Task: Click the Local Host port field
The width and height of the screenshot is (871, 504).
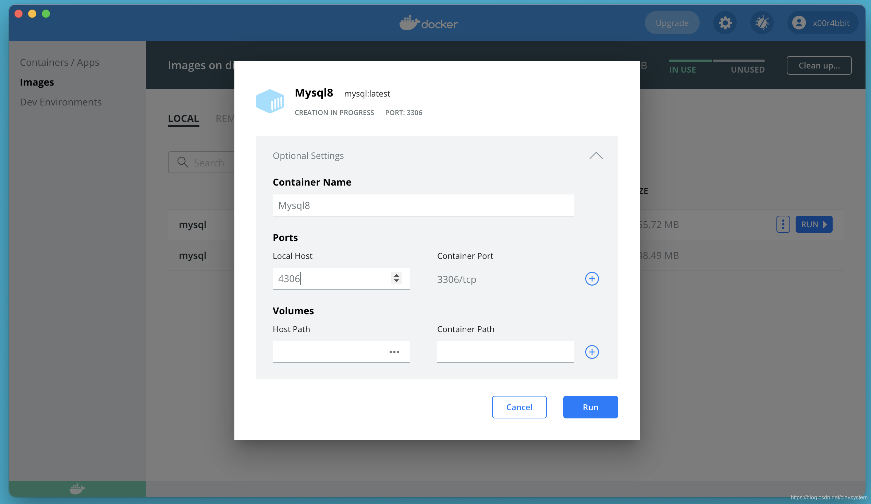Action: (x=341, y=279)
